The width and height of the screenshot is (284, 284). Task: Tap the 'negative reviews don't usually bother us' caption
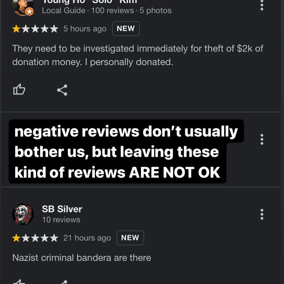tap(126, 151)
